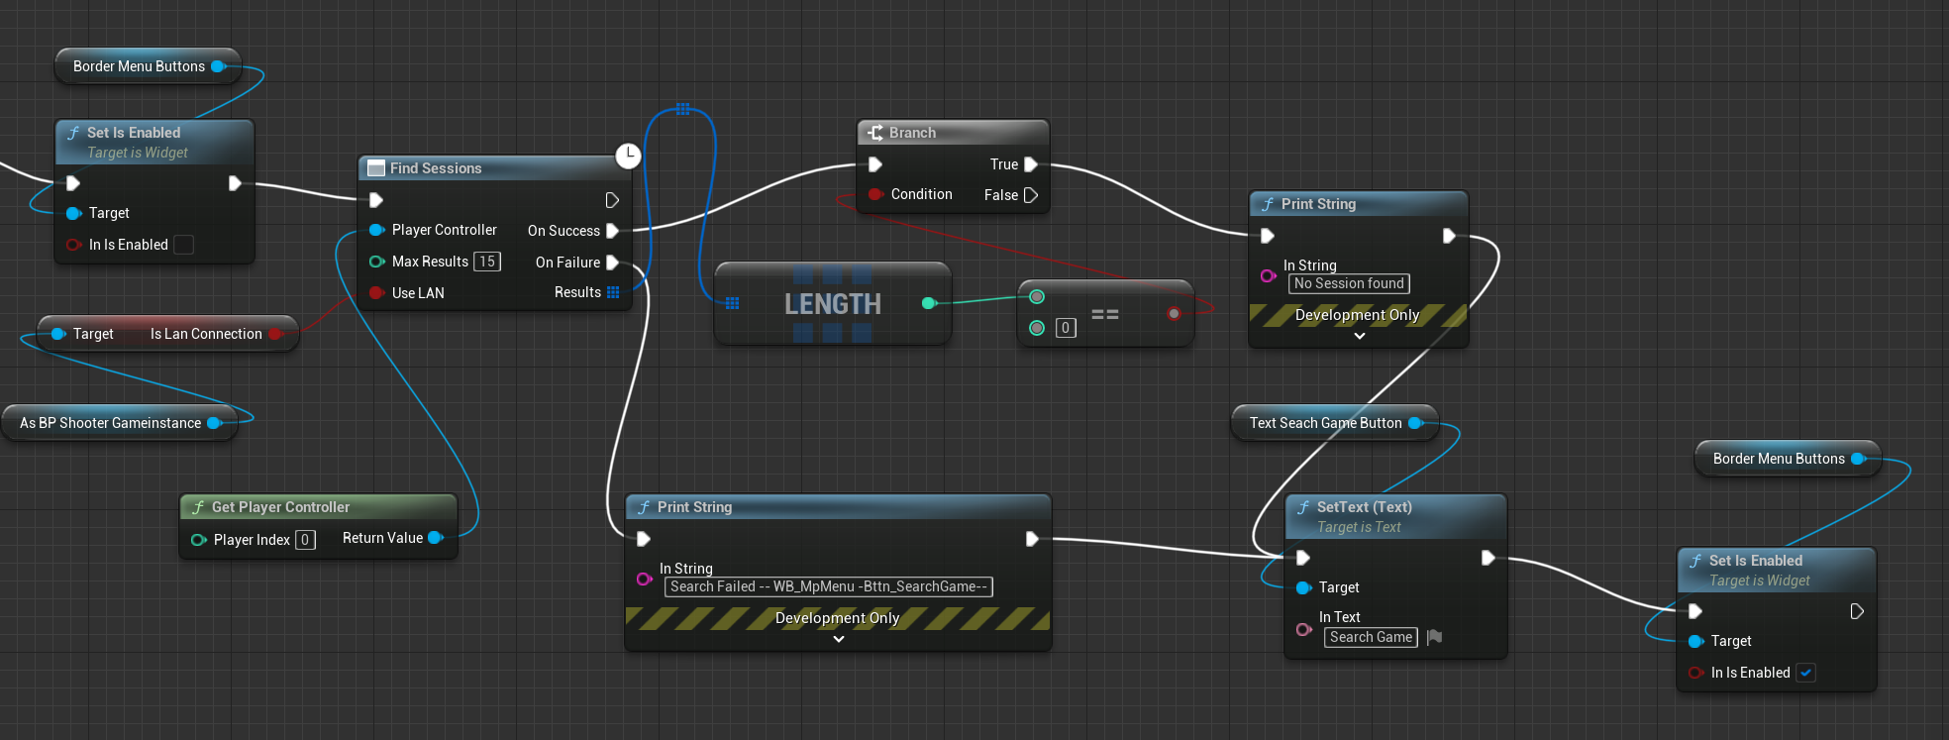
Task: Click the As BP Shooter Gameinstance output pin
Action: tap(214, 423)
